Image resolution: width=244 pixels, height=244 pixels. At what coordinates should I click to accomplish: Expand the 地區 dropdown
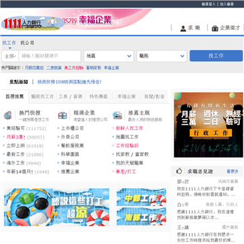click(108, 56)
